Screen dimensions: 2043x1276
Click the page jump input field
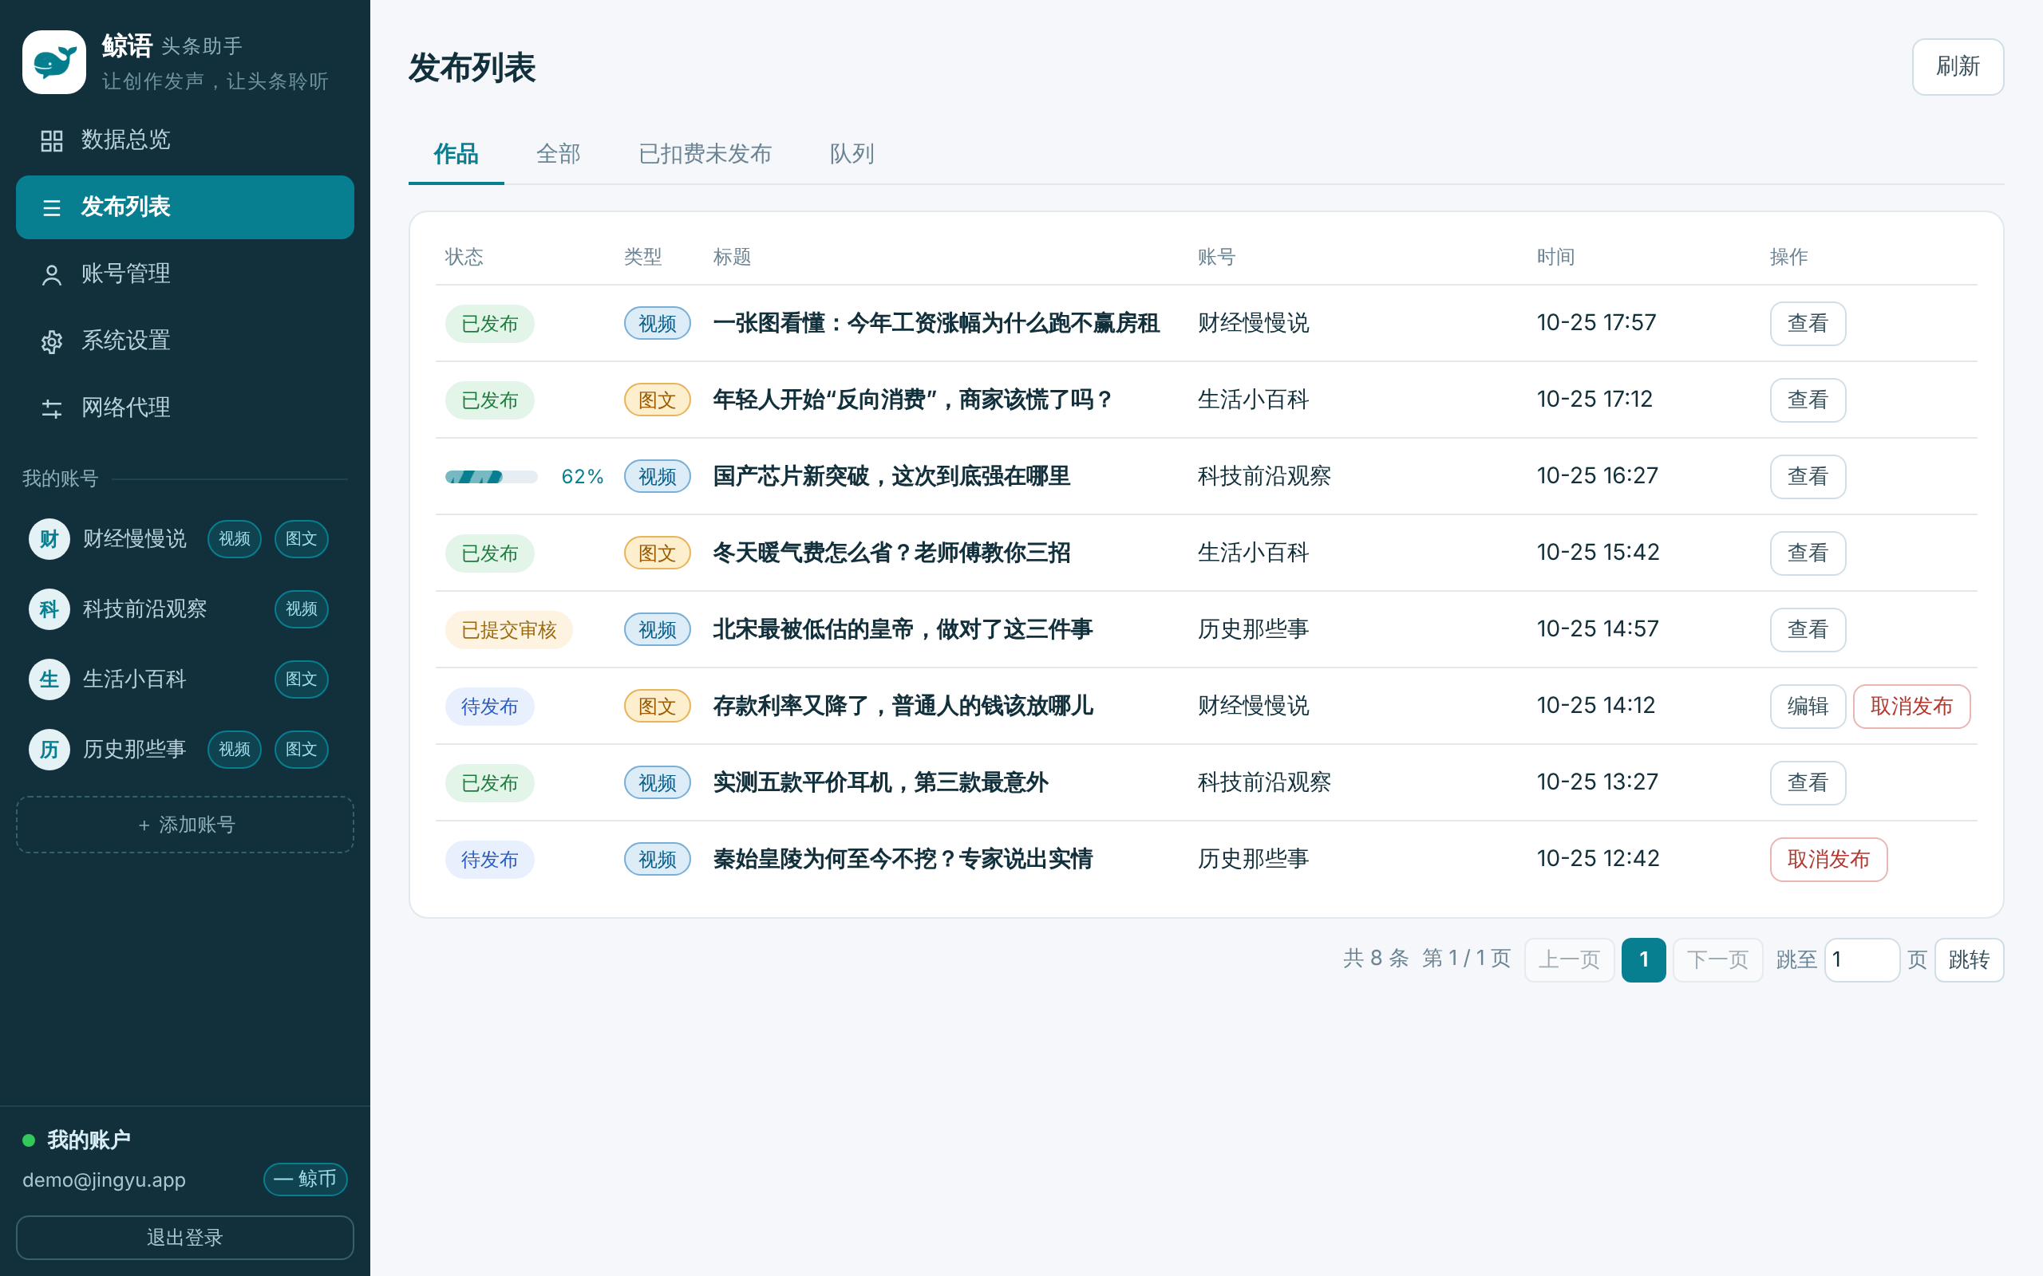click(x=1862, y=959)
